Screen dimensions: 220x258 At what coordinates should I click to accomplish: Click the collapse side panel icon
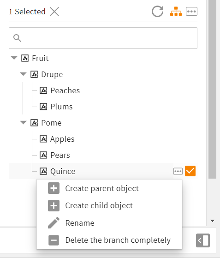click(203, 240)
